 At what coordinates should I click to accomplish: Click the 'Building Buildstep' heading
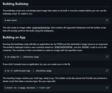(16, 4)
